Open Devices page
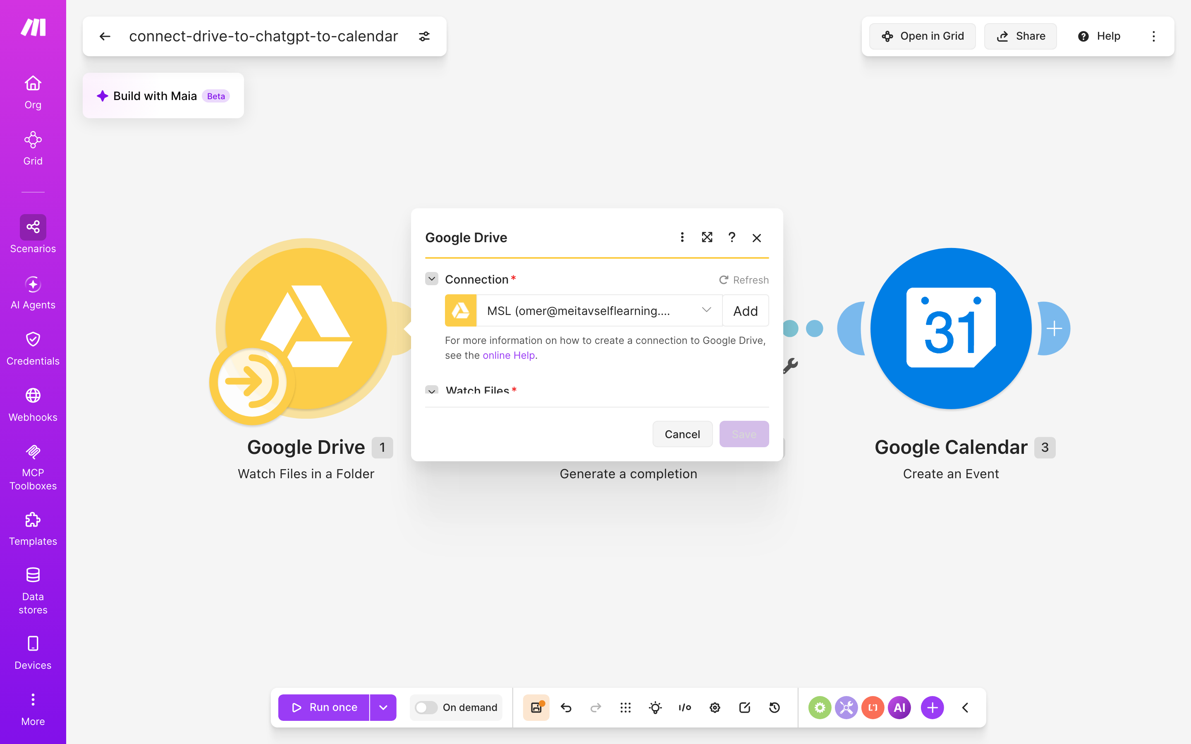This screenshot has height=744, width=1191. click(33, 653)
